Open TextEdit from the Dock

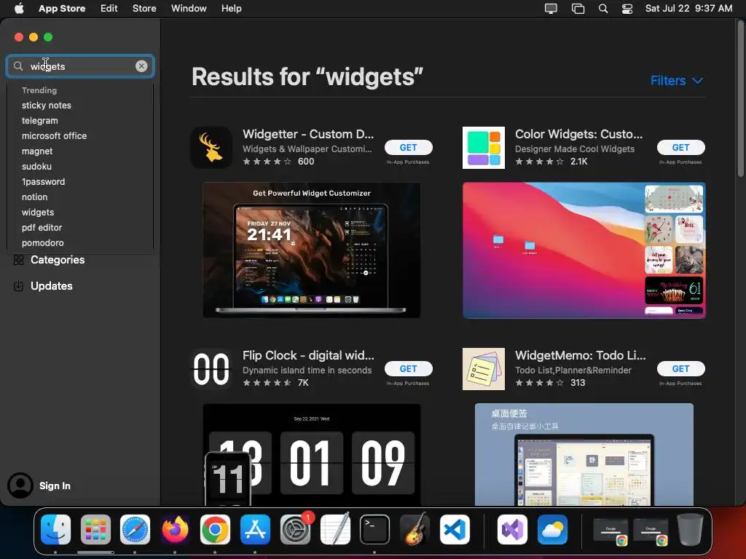[x=335, y=530]
